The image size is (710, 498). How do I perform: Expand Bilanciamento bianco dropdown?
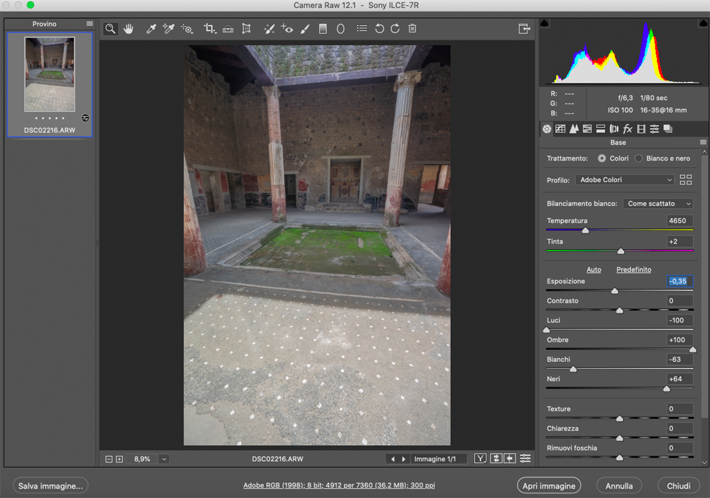(x=658, y=204)
